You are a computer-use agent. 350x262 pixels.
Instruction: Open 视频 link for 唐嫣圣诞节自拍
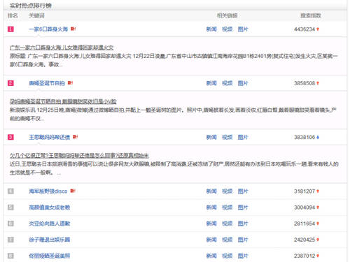click(x=227, y=83)
